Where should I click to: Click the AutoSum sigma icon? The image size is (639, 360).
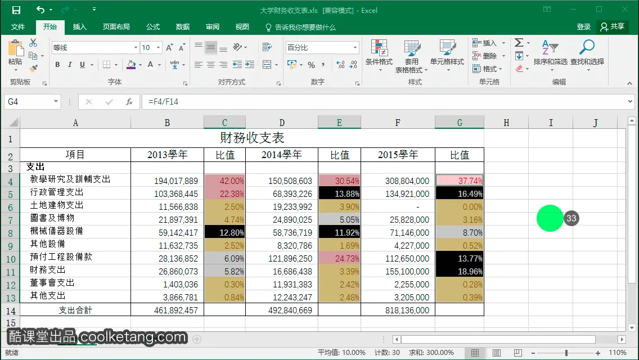[519, 43]
